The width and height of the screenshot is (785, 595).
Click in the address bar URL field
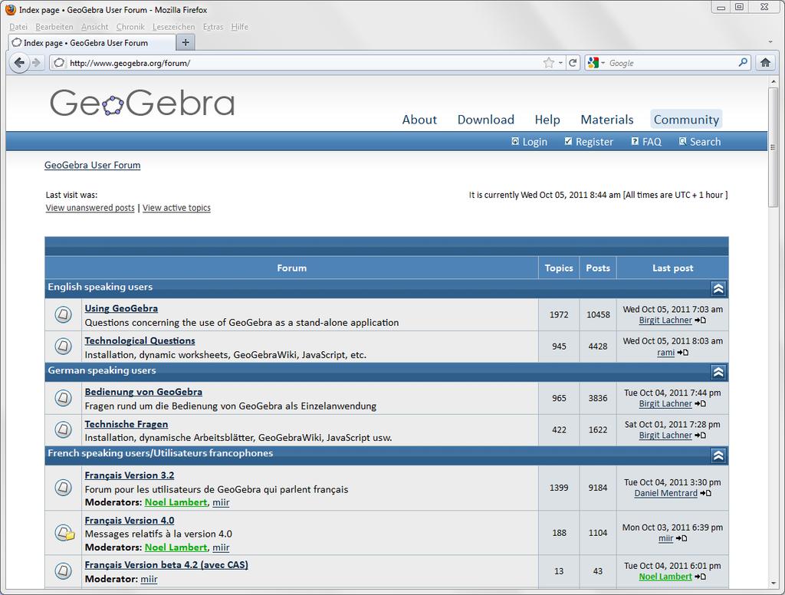[x=304, y=63]
